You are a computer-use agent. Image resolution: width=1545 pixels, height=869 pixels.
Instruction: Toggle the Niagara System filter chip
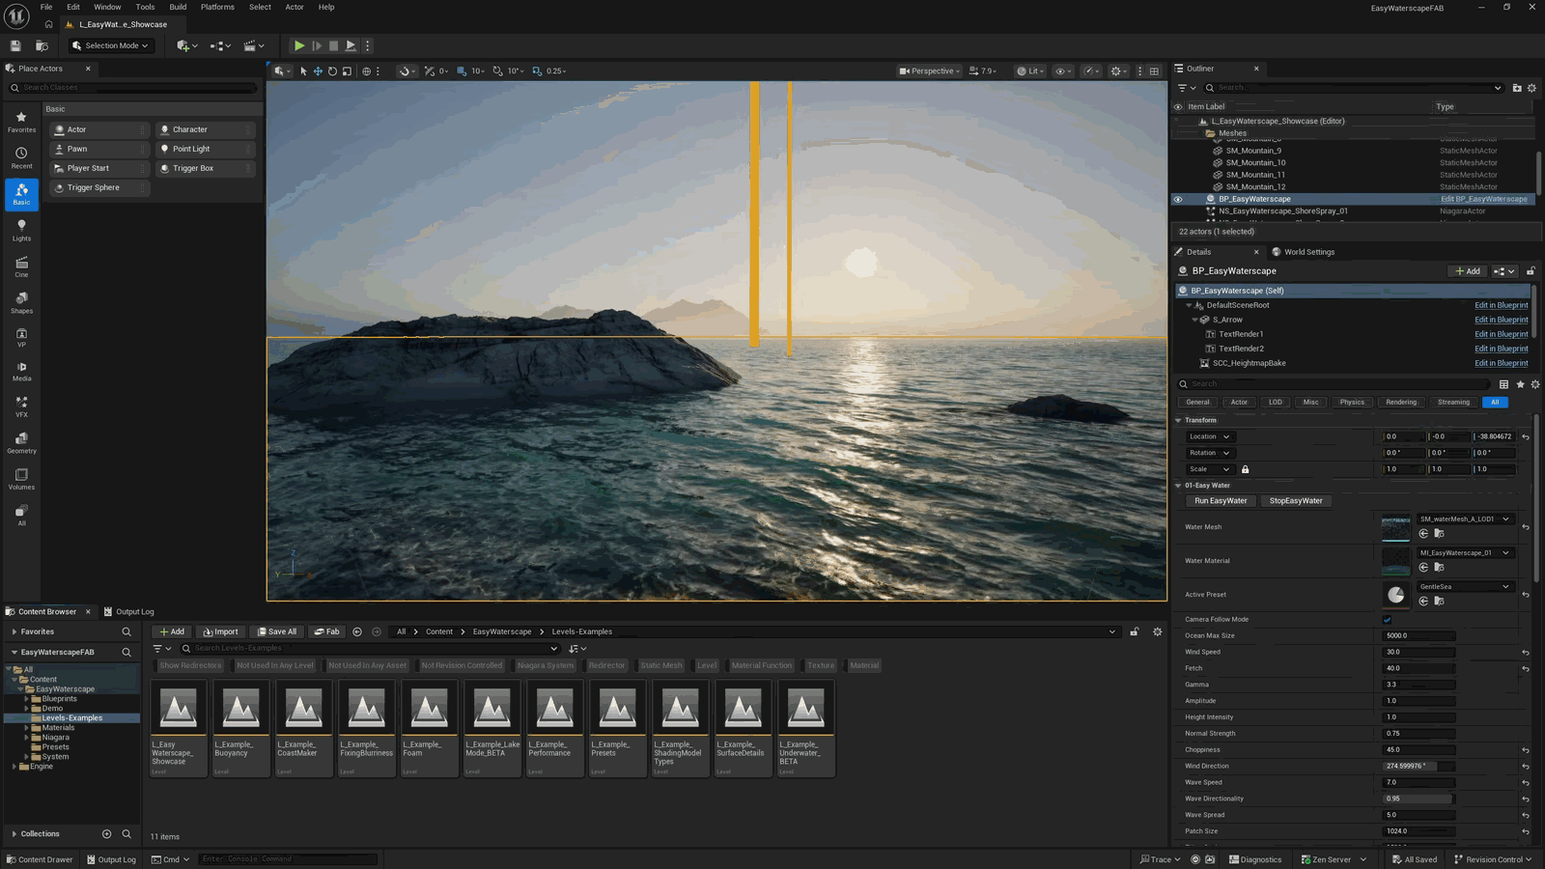(x=545, y=665)
